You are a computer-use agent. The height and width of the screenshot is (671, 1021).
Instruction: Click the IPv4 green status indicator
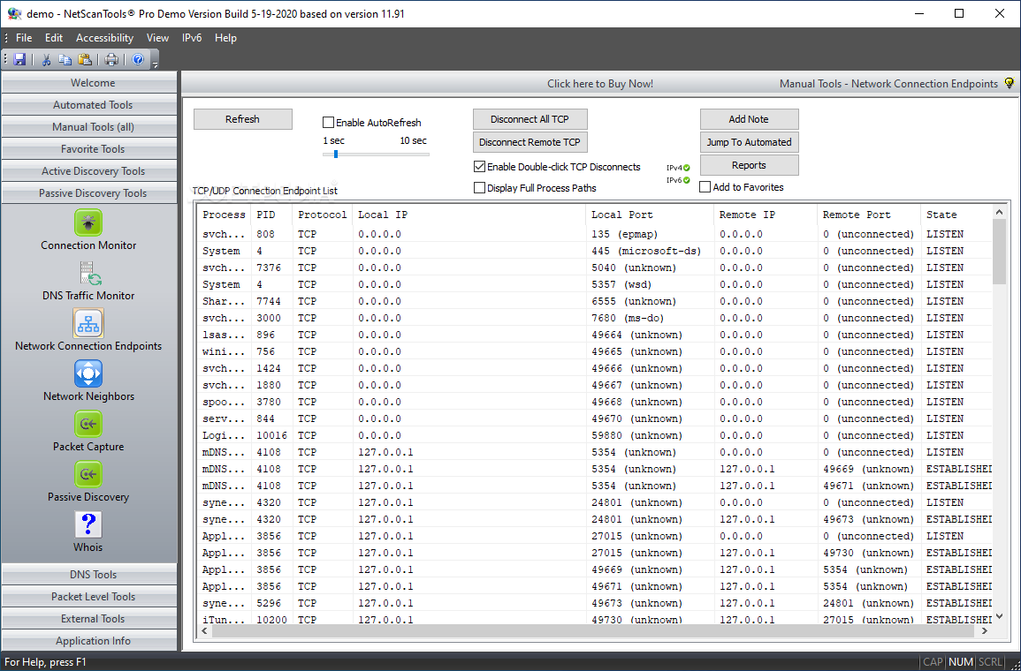click(686, 168)
